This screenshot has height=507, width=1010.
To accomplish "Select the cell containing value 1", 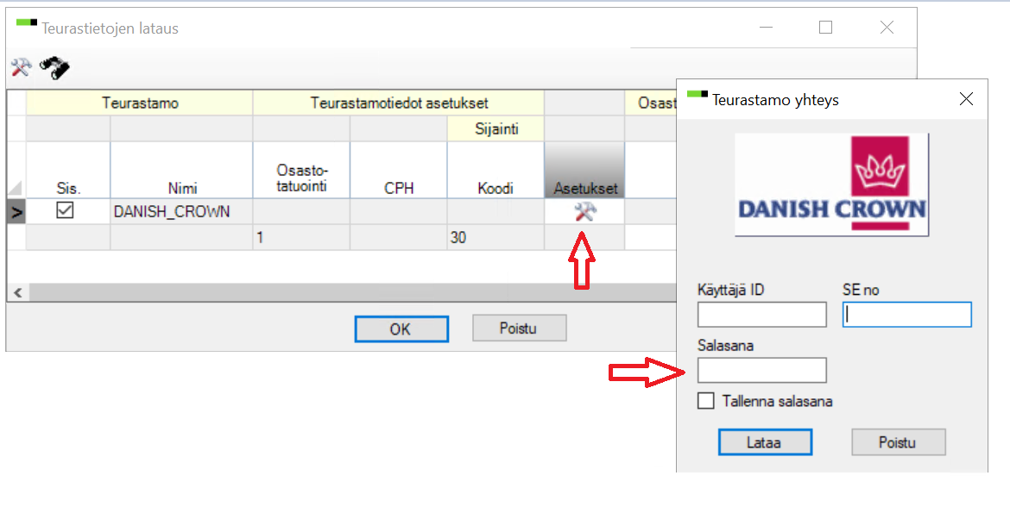I will coord(301,237).
